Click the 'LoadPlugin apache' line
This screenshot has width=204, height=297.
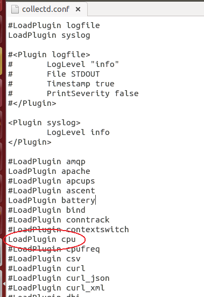click(x=49, y=171)
